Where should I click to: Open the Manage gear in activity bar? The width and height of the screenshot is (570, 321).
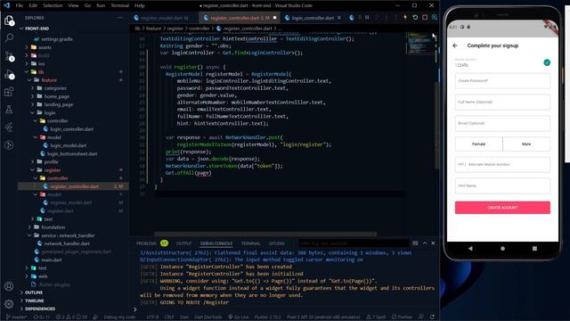tap(9, 303)
